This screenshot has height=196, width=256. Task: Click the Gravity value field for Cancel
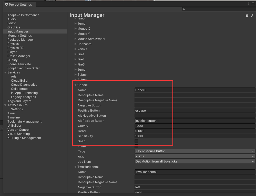coord(195,126)
